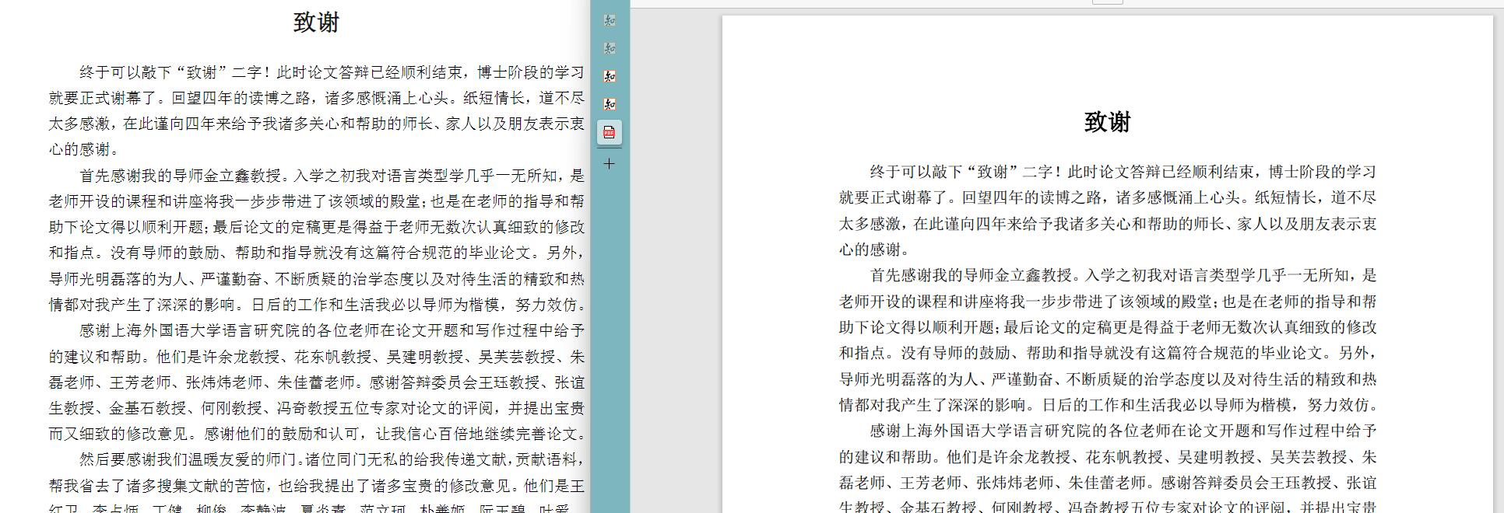Open the 知 tab directly above the PDF icon
The height and width of the screenshot is (513, 1504).
click(x=610, y=104)
